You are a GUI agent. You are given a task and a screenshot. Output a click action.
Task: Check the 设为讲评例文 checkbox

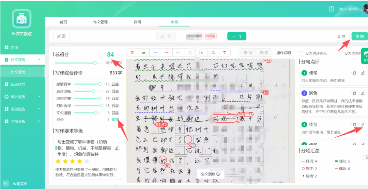(x=301, y=53)
